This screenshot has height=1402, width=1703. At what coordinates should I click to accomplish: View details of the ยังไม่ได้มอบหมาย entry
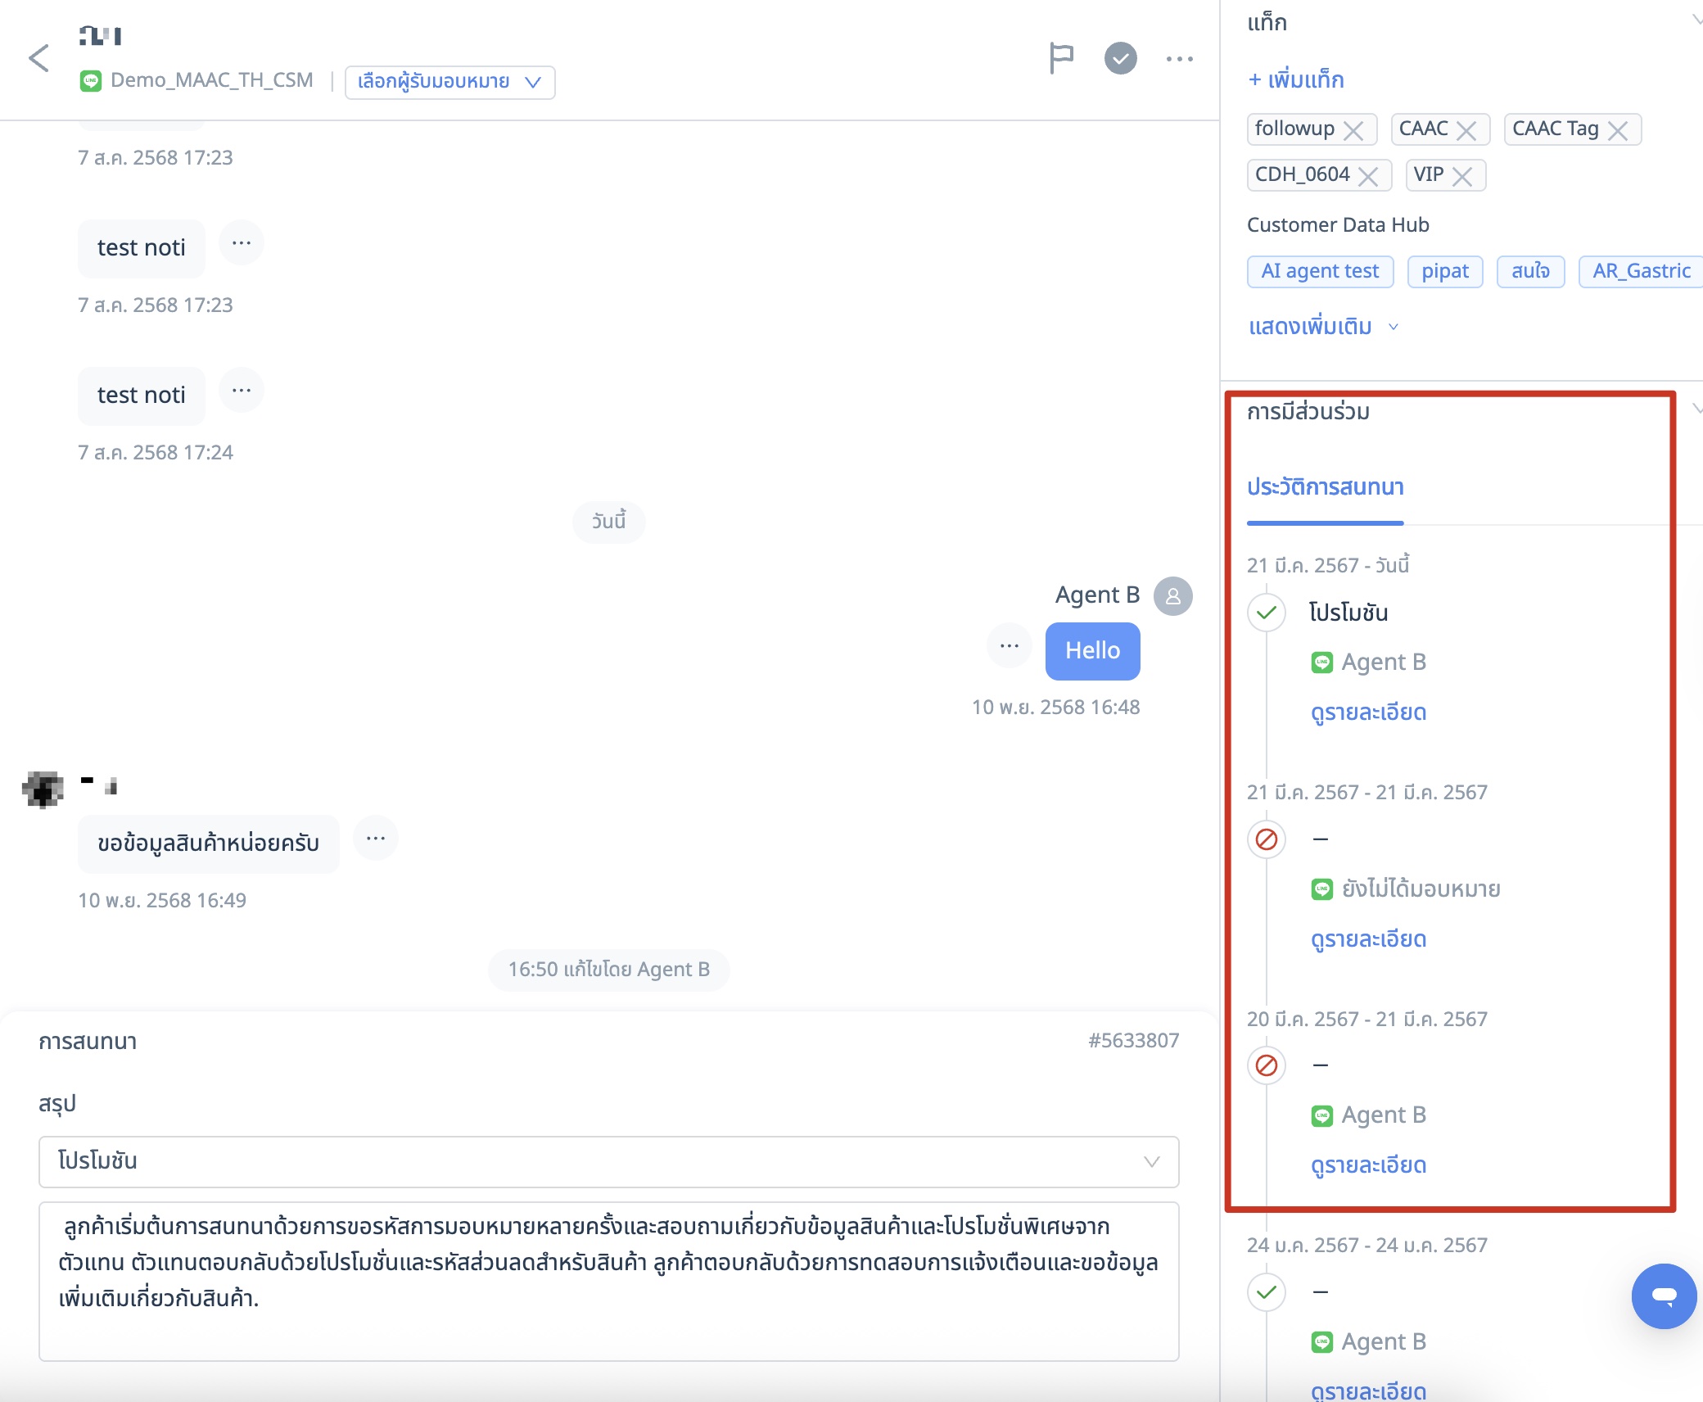pos(1368,939)
